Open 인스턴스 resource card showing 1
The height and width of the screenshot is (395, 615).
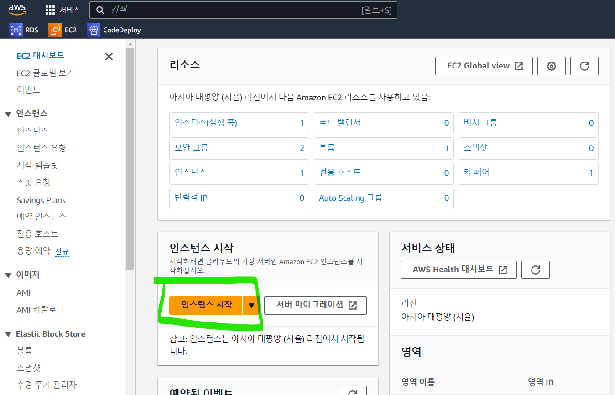tap(239, 173)
